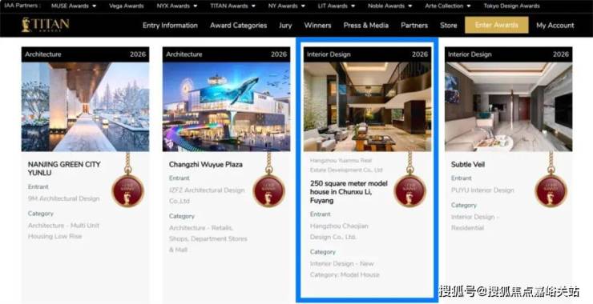
Task: Go to the Award Categories menu
Action: click(x=239, y=26)
